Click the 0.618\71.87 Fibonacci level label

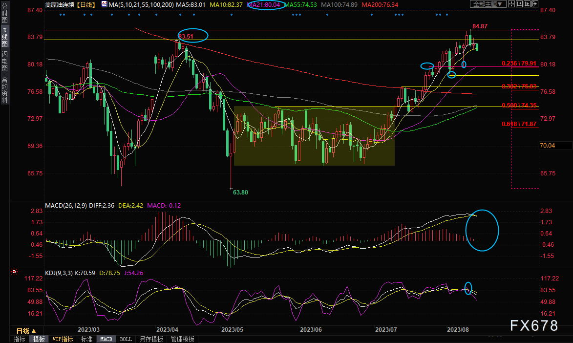tap(519, 124)
